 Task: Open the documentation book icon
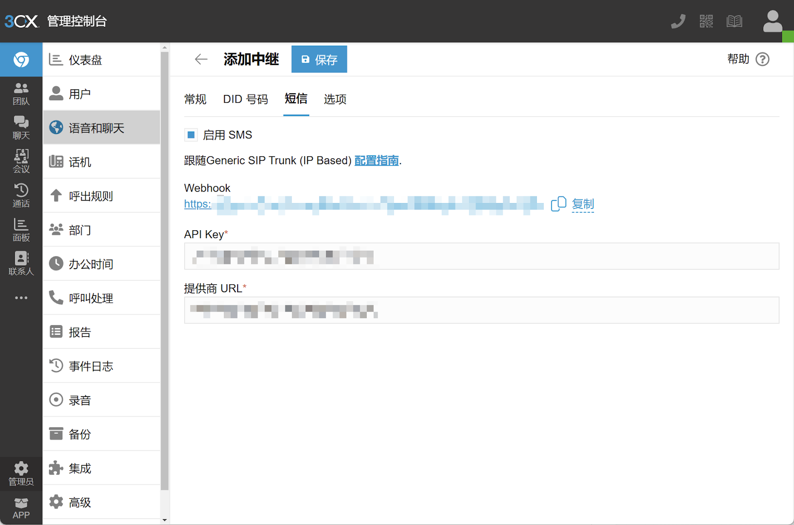click(x=734, y=21)
